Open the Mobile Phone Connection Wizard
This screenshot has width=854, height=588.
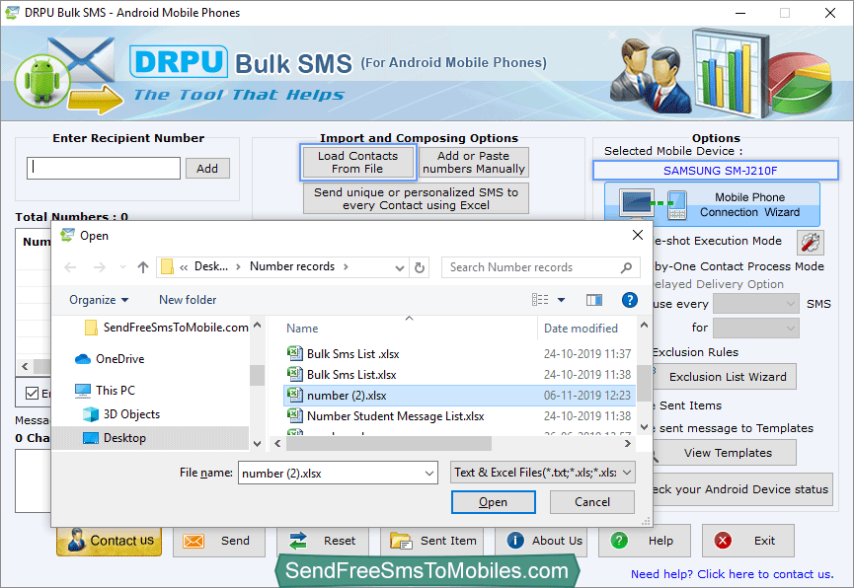click(x=711, y=204)
